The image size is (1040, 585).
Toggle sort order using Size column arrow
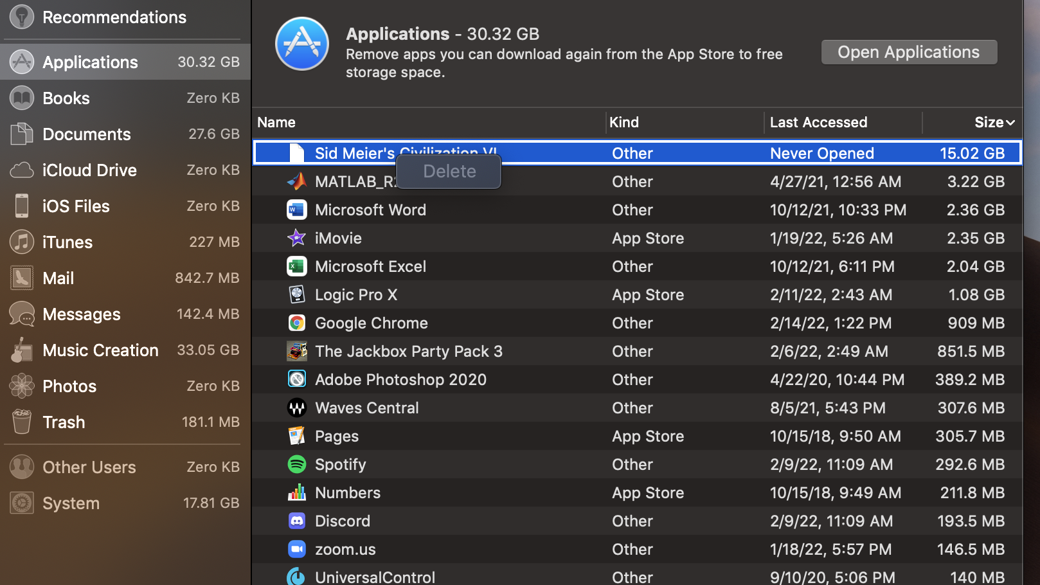(1010, 123)
